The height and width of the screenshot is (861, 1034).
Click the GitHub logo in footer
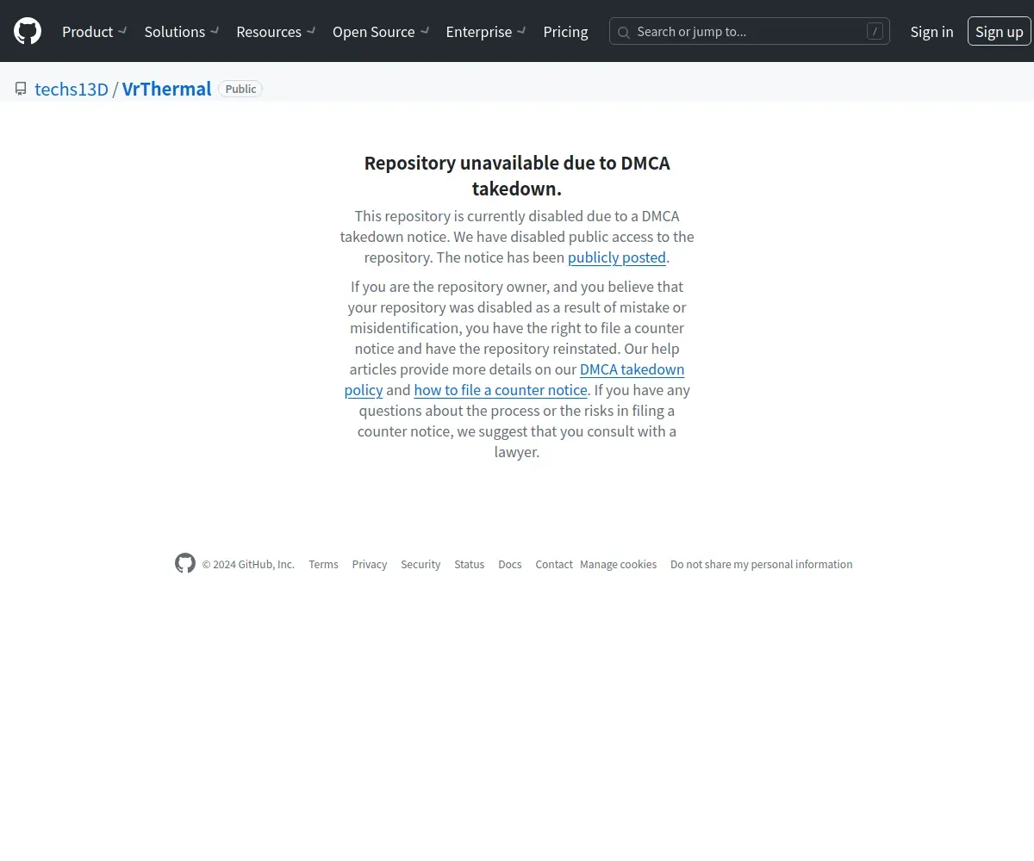(185, 564)
